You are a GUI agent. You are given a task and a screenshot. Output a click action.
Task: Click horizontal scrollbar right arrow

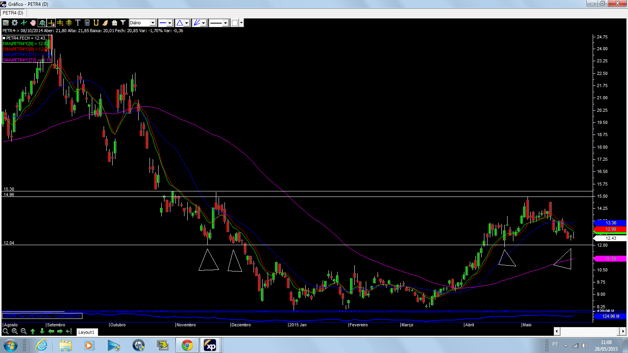[x=623, y=331]
